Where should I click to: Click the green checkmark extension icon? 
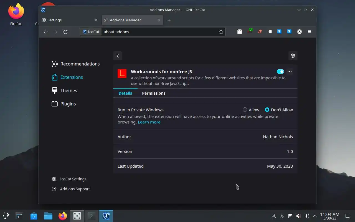click(250, 31)
